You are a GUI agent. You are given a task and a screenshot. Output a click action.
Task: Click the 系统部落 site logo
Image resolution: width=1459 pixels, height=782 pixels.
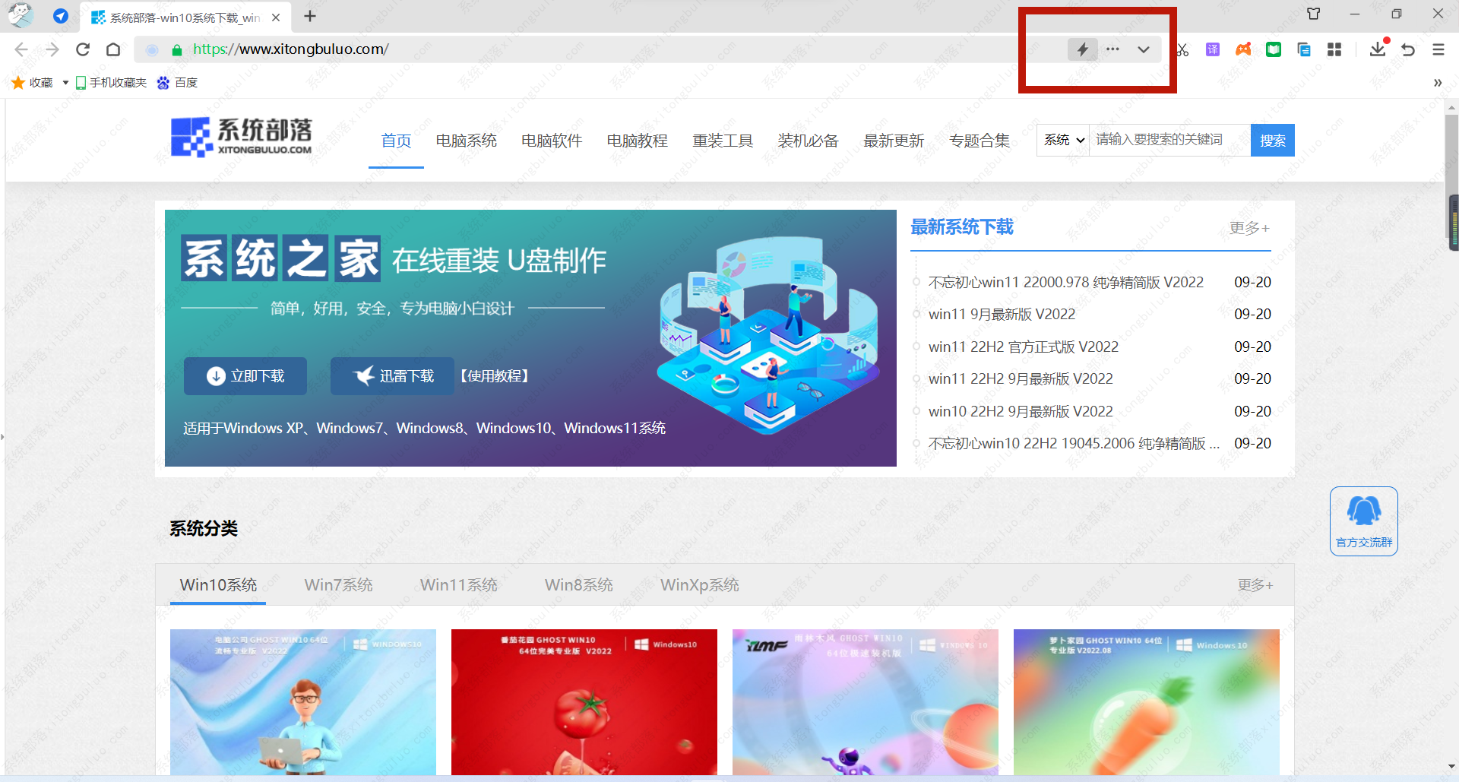(242, 137)
